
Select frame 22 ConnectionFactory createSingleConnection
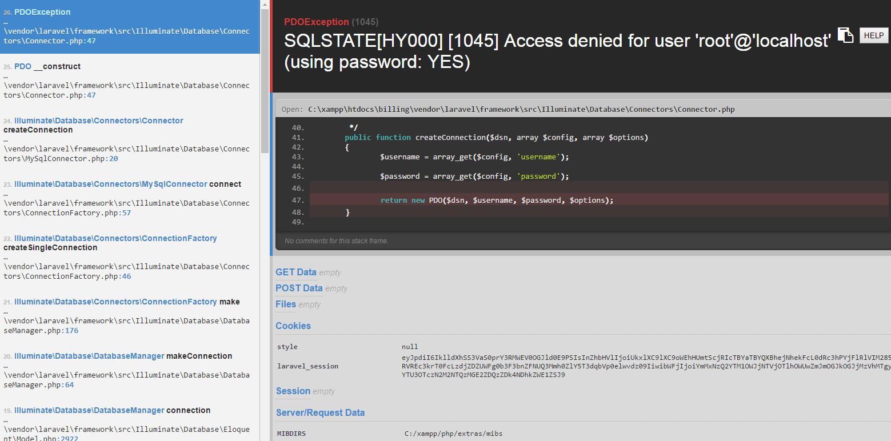130,257
